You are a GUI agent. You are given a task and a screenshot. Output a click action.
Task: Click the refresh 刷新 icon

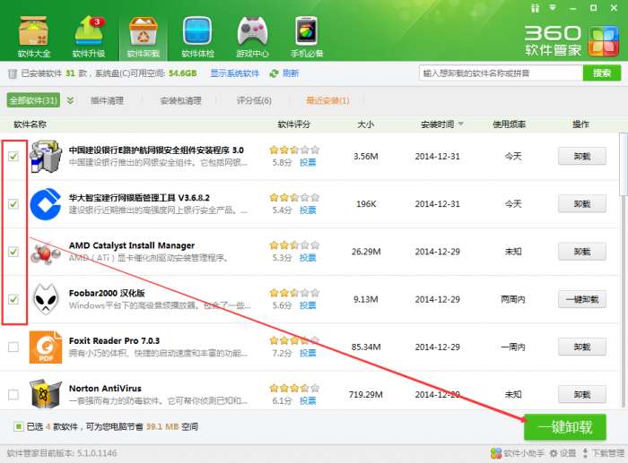point(274,73)
